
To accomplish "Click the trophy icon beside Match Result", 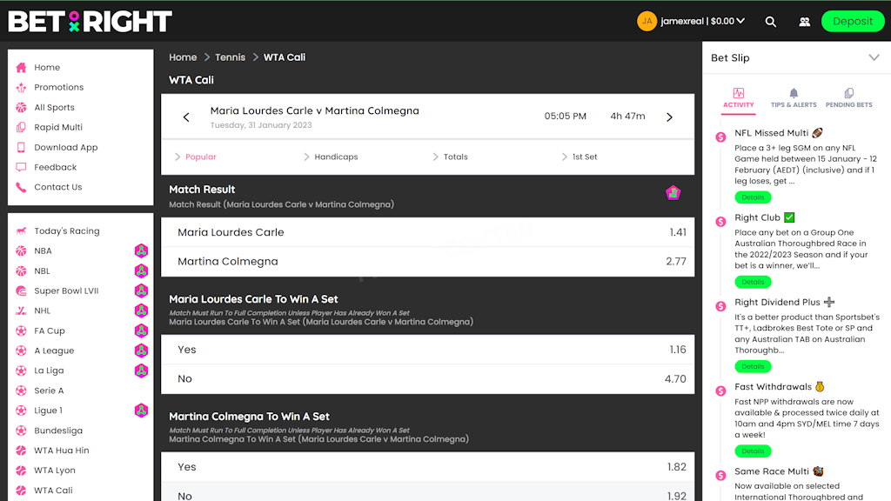I will point(673,194).
